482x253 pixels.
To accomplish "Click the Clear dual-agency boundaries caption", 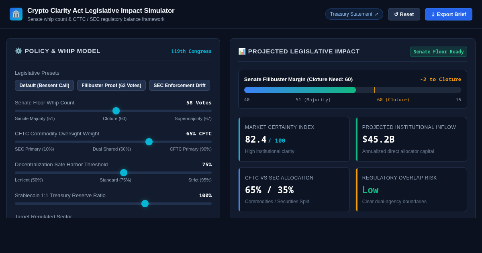I will (394, 202).
